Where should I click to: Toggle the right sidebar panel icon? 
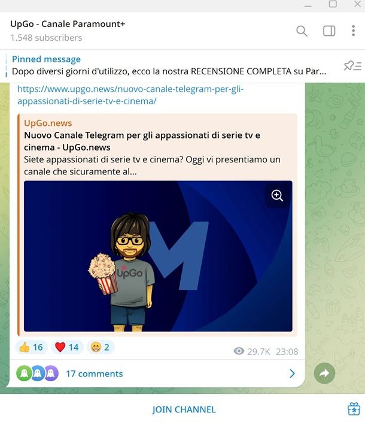pos(329,31)
